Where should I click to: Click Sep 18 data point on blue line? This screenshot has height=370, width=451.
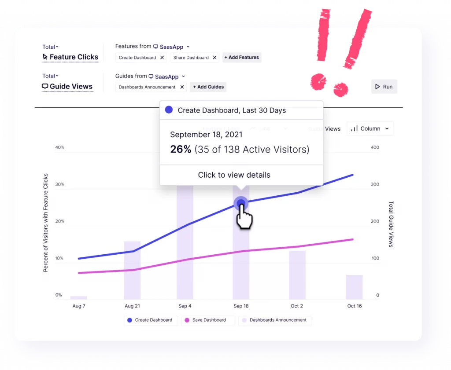click(241, 204)
